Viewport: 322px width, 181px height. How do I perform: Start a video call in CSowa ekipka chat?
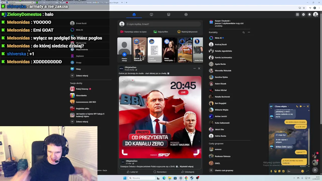(301, 106)
